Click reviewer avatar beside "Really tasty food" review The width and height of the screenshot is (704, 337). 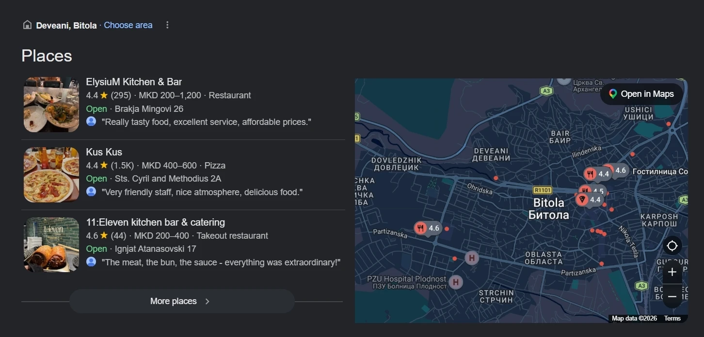click(x=91, y=122)
